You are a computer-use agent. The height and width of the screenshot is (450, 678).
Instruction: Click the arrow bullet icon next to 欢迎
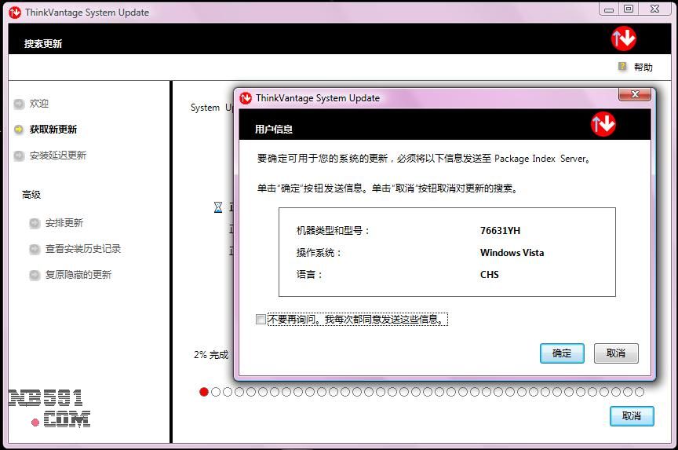(x=19, y=104)
